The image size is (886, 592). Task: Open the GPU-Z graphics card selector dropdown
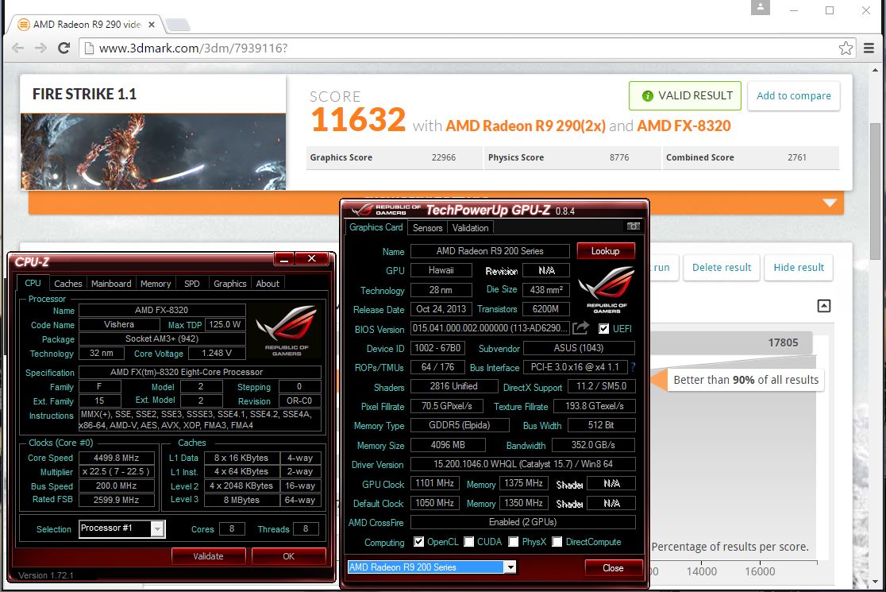[x=510, y=567]
